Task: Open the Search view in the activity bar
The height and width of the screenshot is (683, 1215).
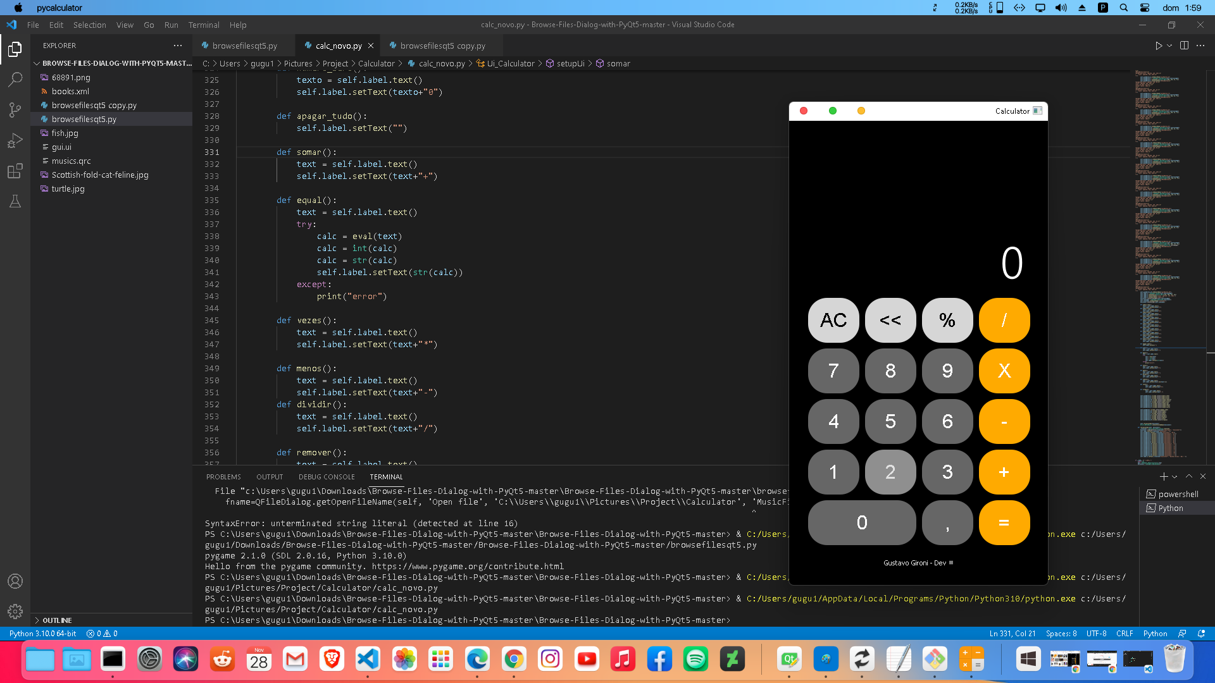Action: coord(15,79)
